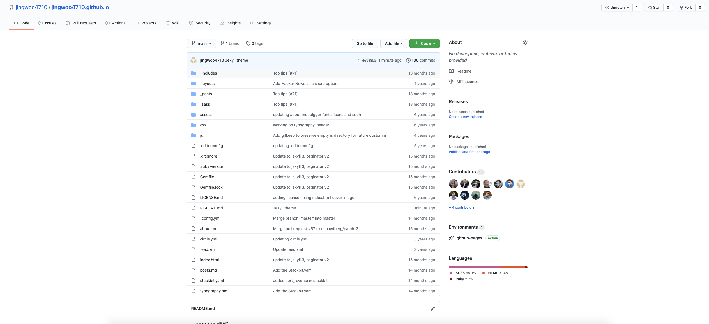The height and width of the screenshot is (324, 709).
Task: Click the _sass folder icon
Action: click(194, 104)
